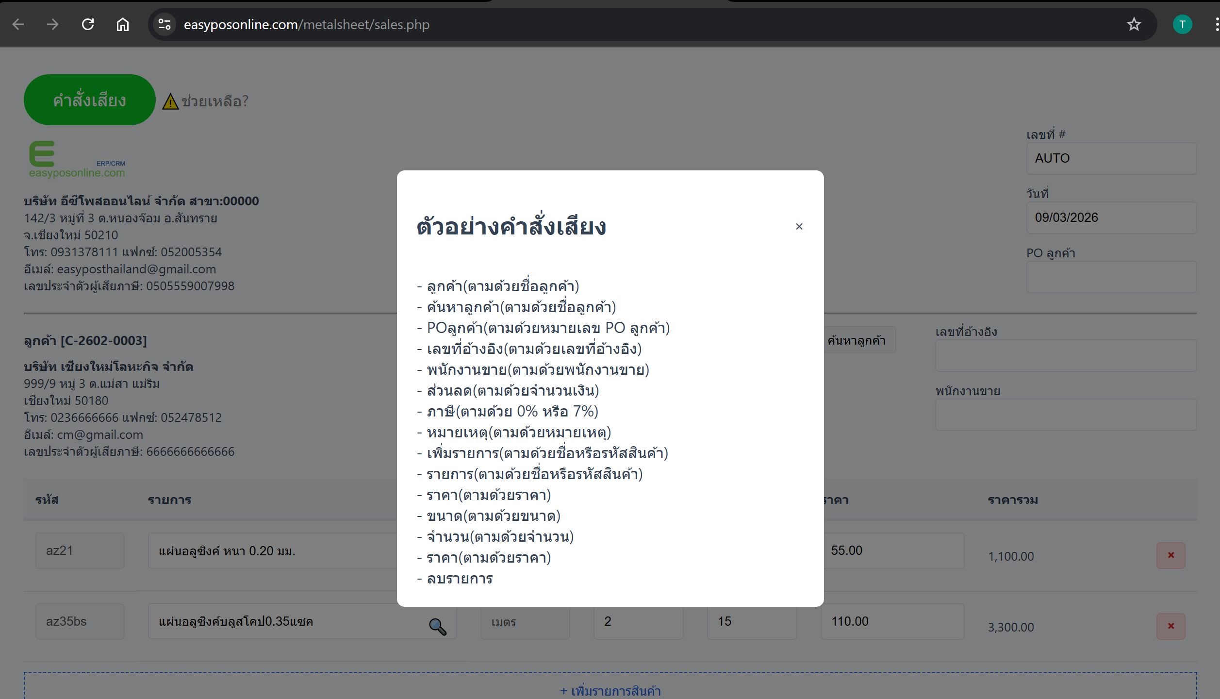Screen dimensions: 1220x699
Task: Click the เลขที่ # AUTO field
Action: 1111,158
